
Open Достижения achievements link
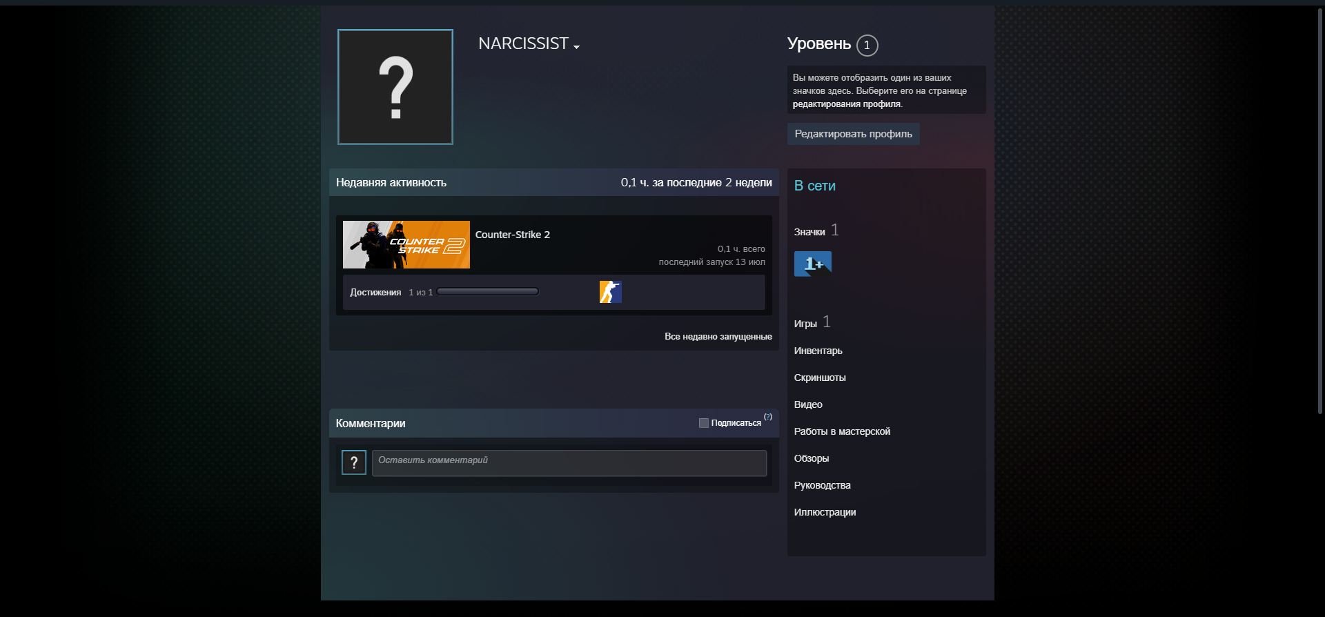[375, 293]
